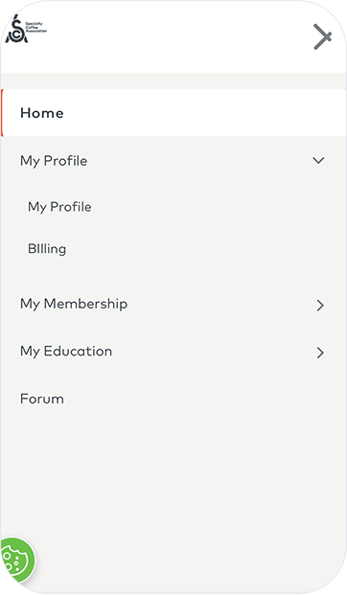
Task: Click the highlighted Home row
Action: [173, 113]
